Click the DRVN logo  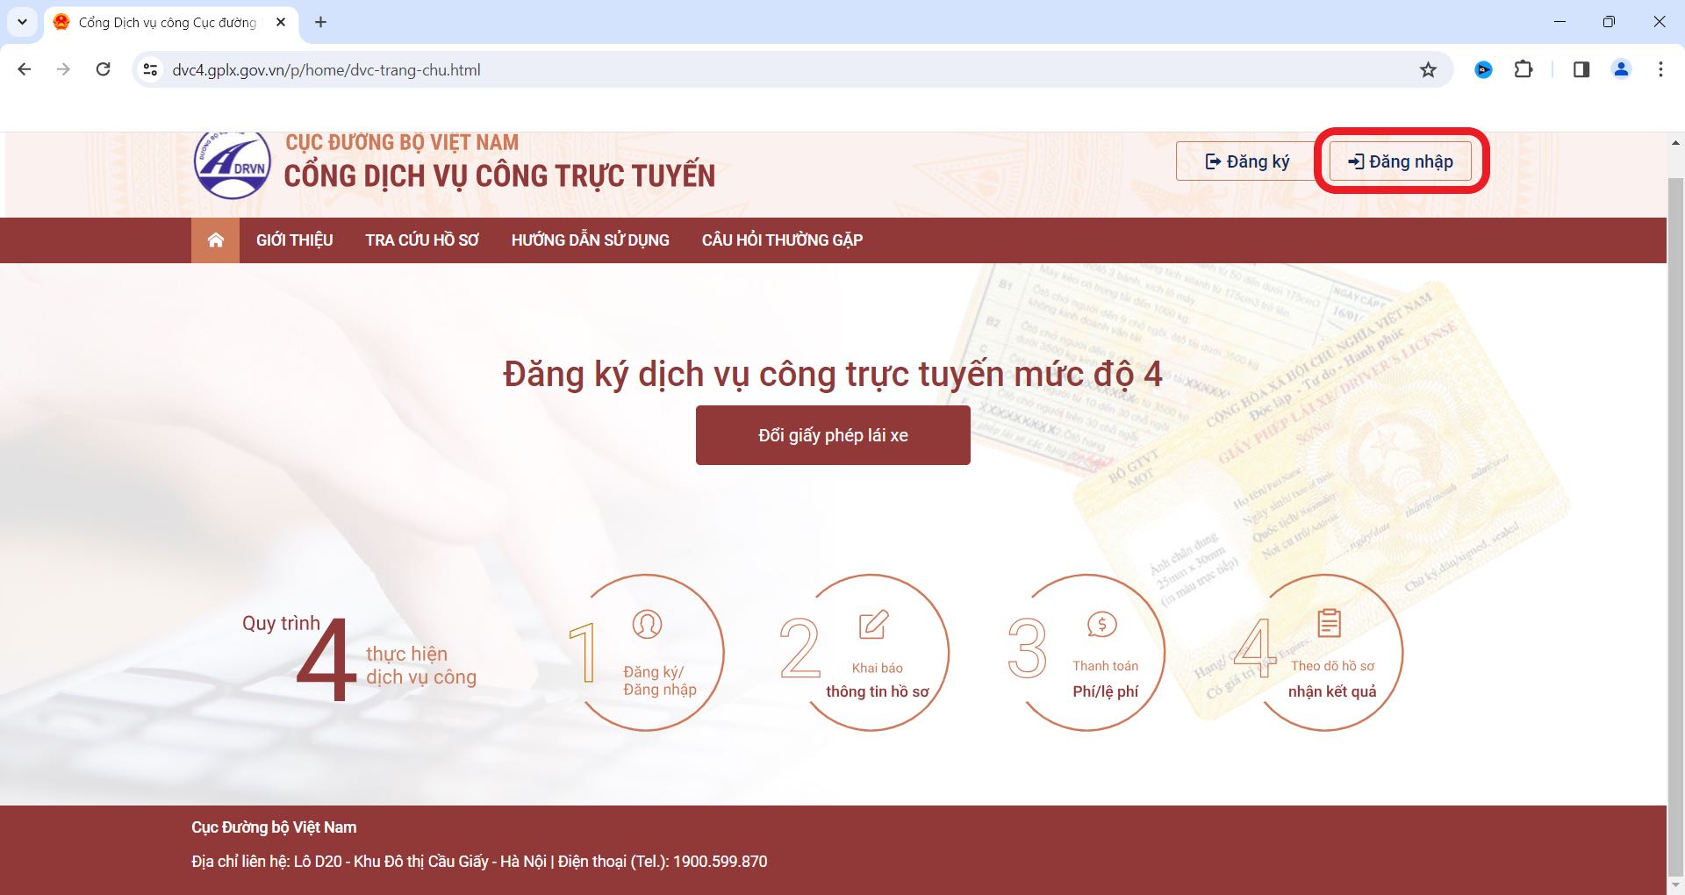click(233, 165)
